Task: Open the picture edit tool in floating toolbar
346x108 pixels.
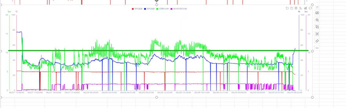Action: [x=317, y=13]
